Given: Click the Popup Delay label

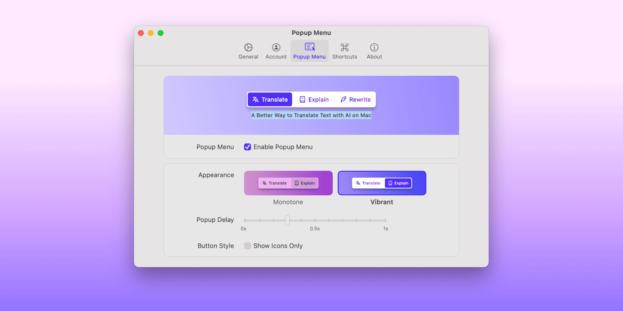Looking at the screenshot, I should point(215,220).
